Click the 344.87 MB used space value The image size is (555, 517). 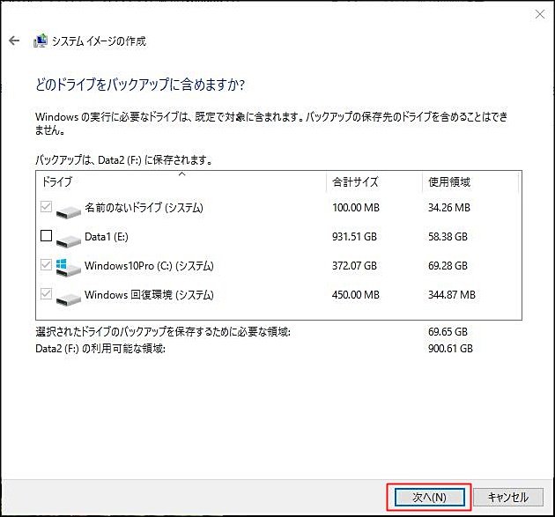click(x=452, y=295)
